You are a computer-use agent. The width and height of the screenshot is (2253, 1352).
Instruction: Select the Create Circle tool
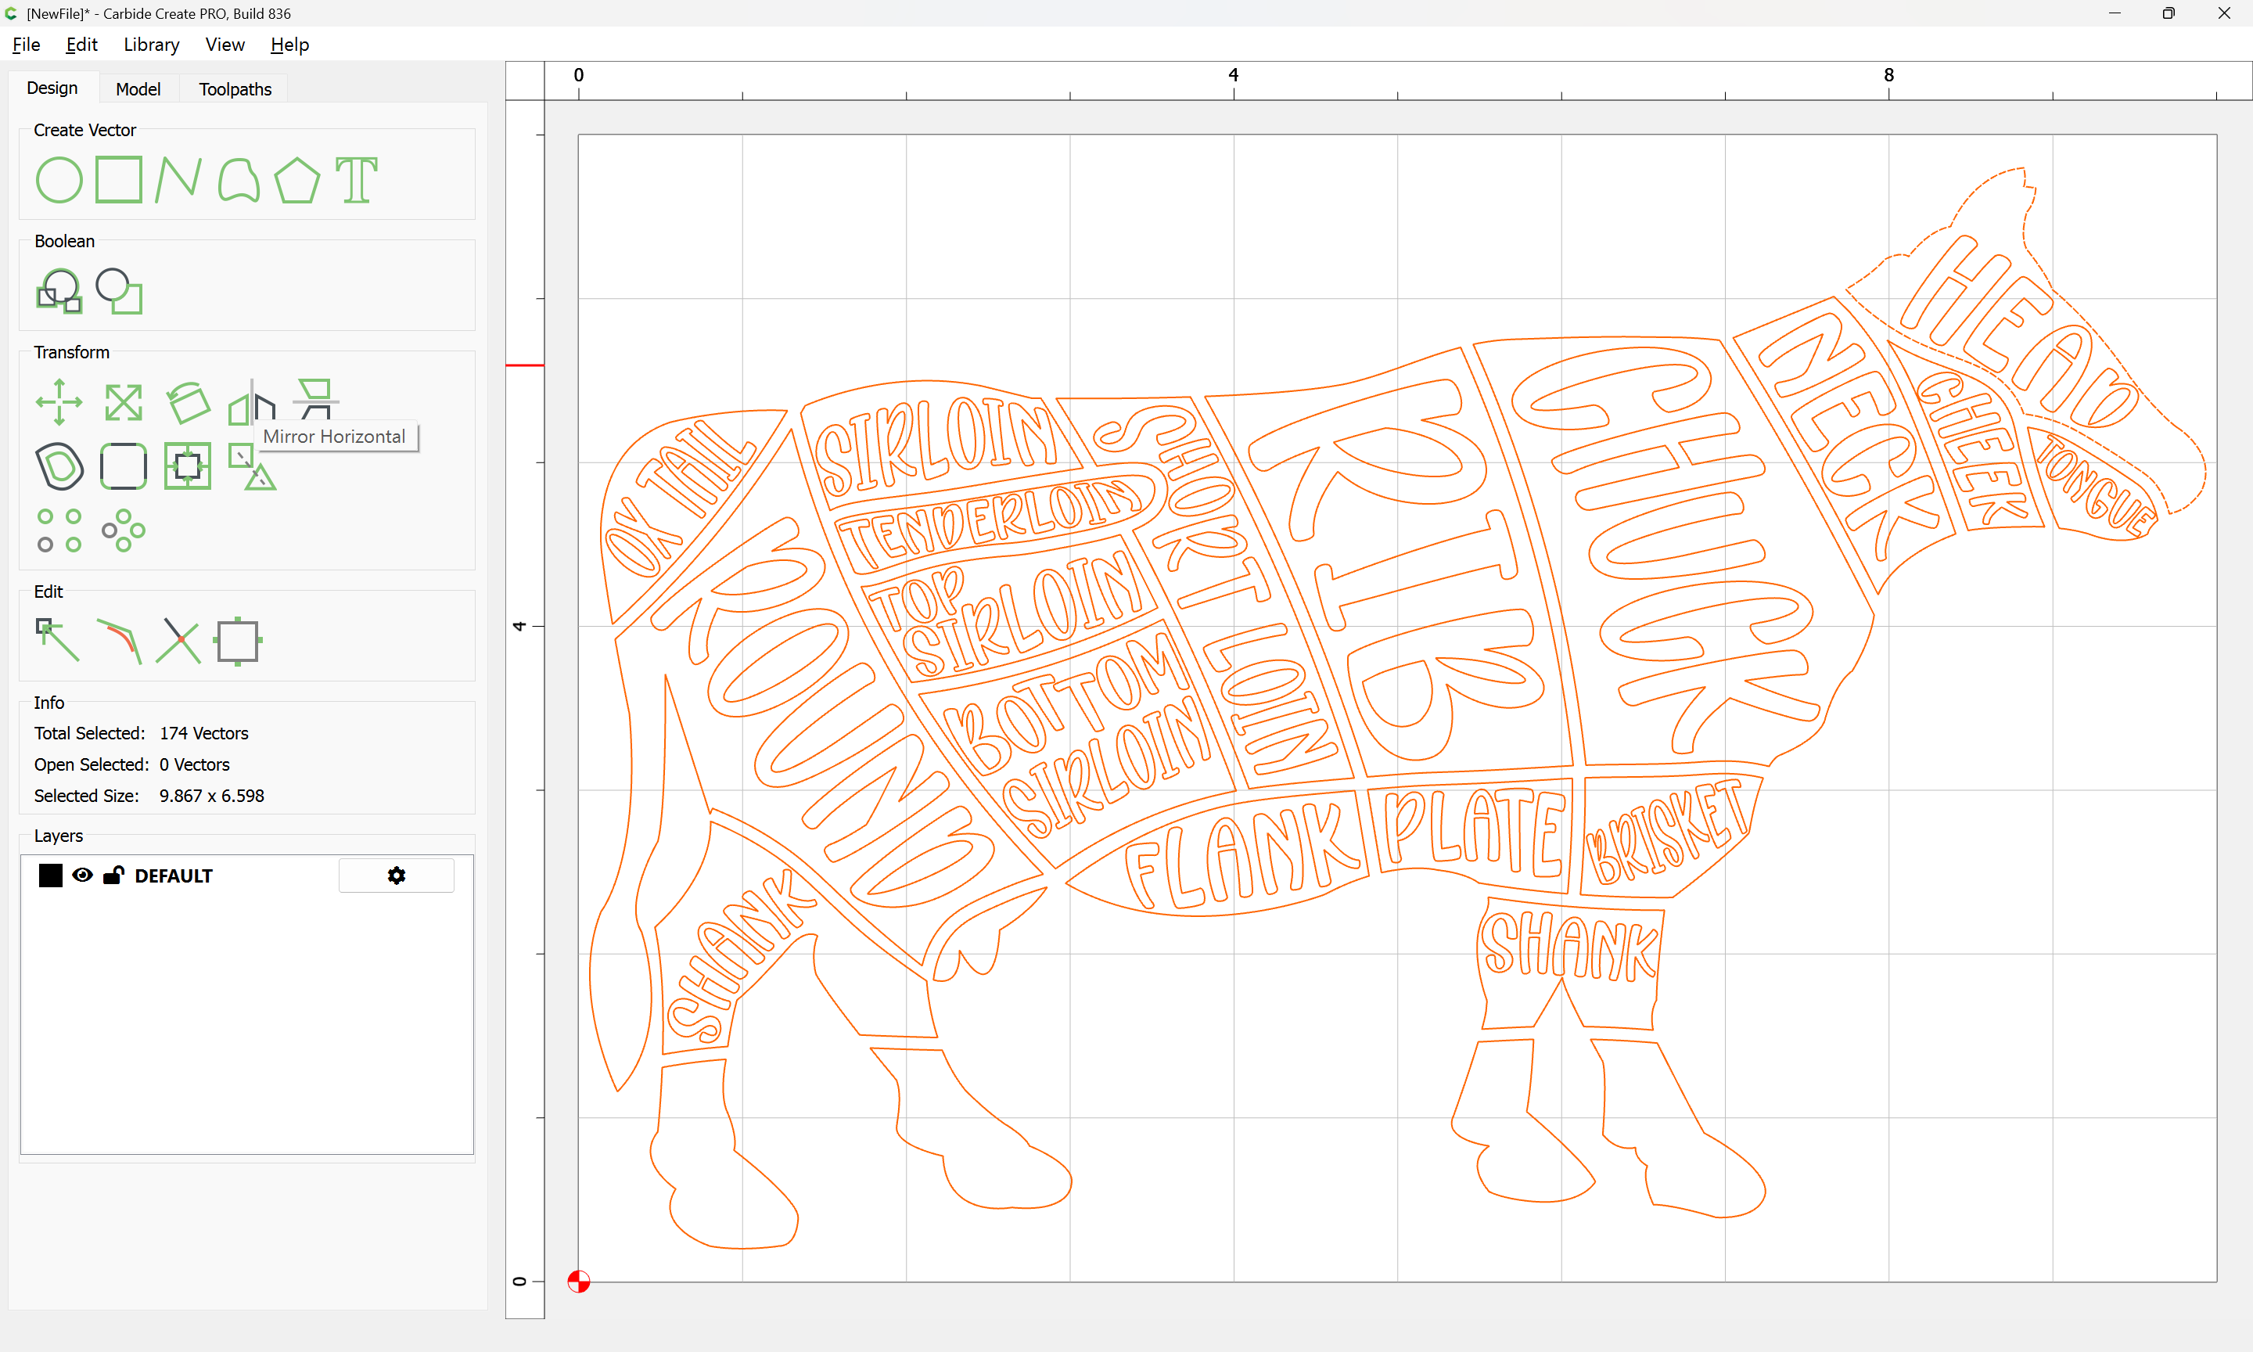(59, 179)
